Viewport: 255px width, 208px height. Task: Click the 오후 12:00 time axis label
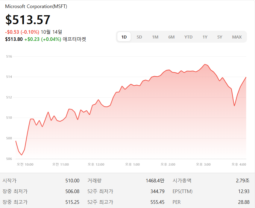pos(96,164)
